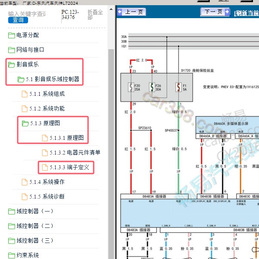The width and height of the screenshot is (259, 259).
Task: Click the document icon of 5.1.3.2 电器元件清单
Action: click(45, 153)
